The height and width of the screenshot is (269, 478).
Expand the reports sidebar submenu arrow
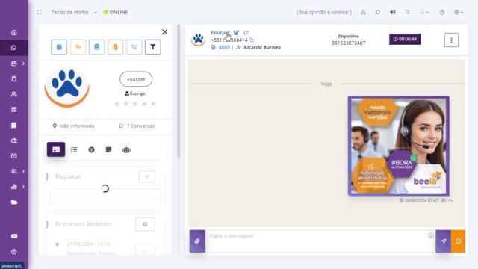pos(23,187)
